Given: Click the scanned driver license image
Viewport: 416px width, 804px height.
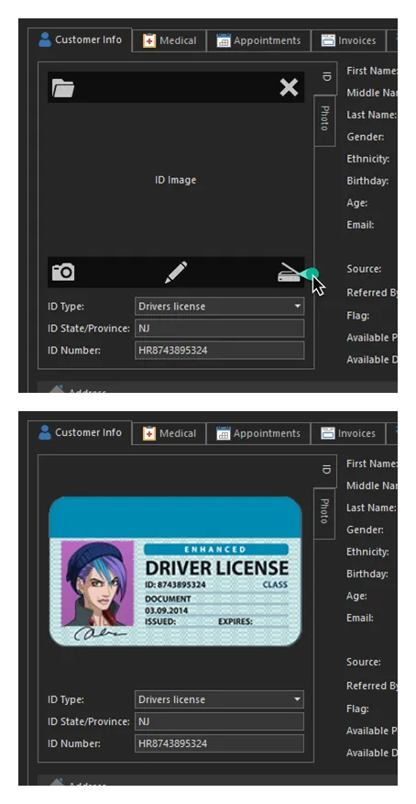Looking at the screenshot, I should click(x=175, y=571).
